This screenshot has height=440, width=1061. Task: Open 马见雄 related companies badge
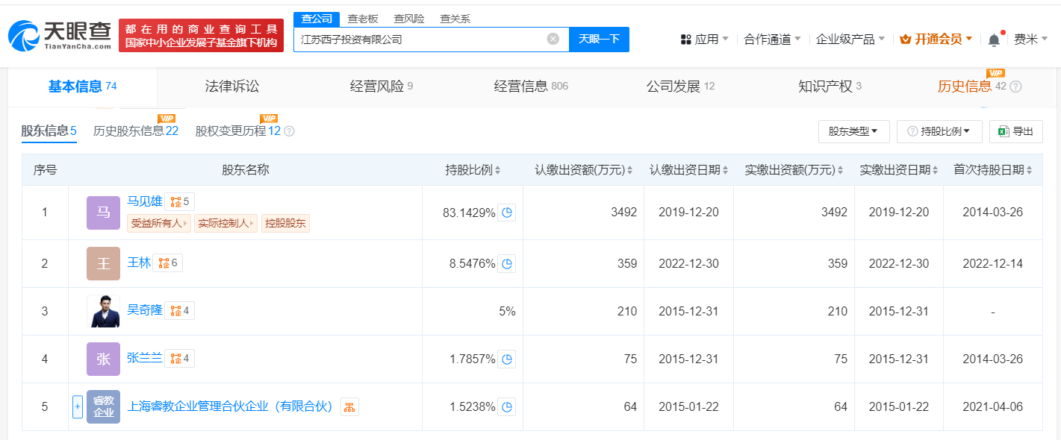point(180,201)
